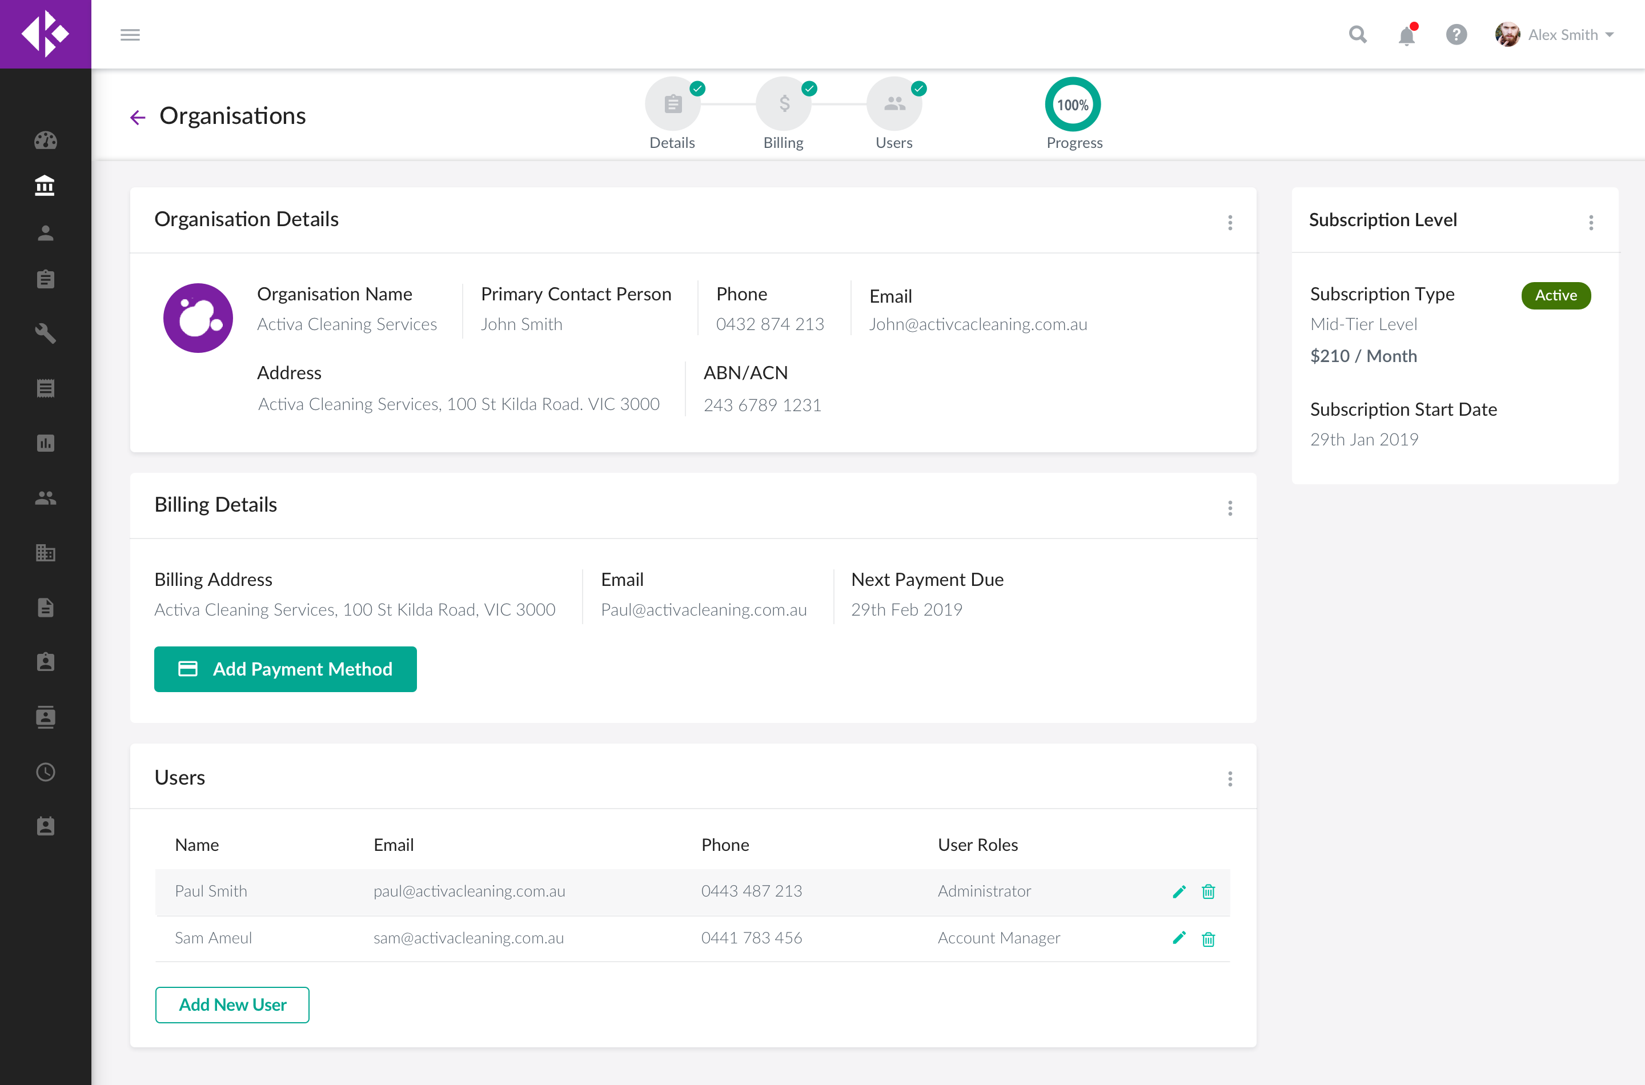Edit Paul Smith with pencil icon
The image size is (1645, 1085).
(x=1179, y=891)
